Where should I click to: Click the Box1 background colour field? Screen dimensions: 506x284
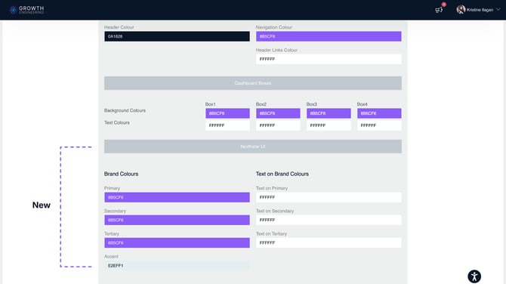point(227,113)
